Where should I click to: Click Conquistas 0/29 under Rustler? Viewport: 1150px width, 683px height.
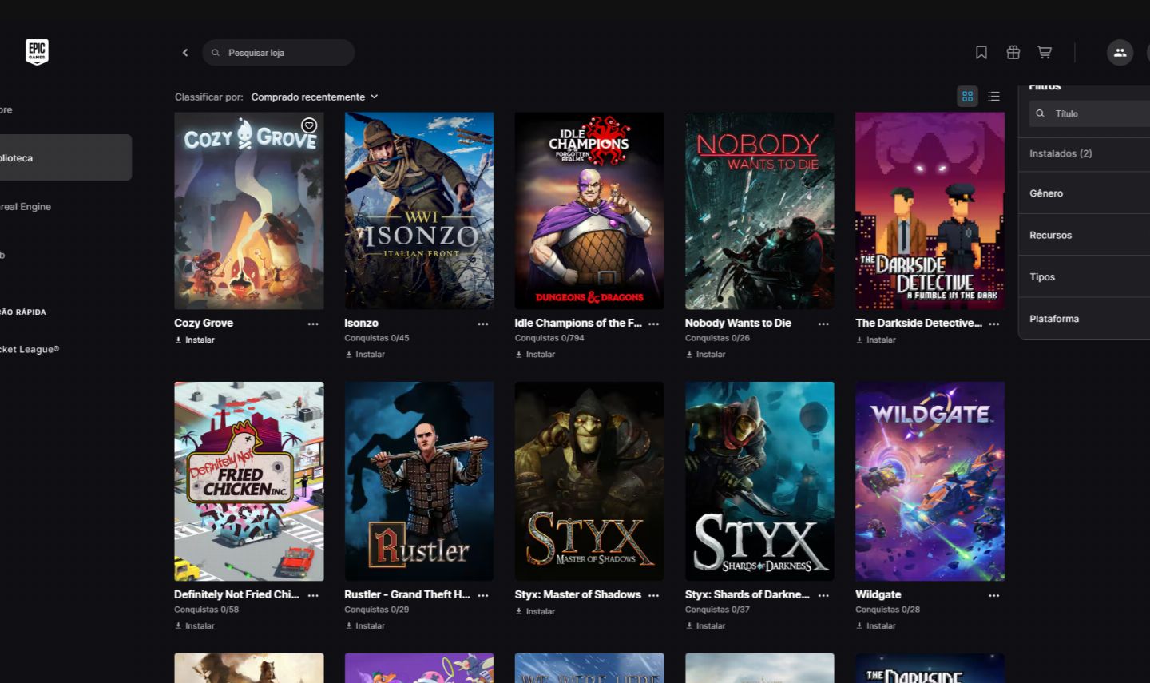377,610
